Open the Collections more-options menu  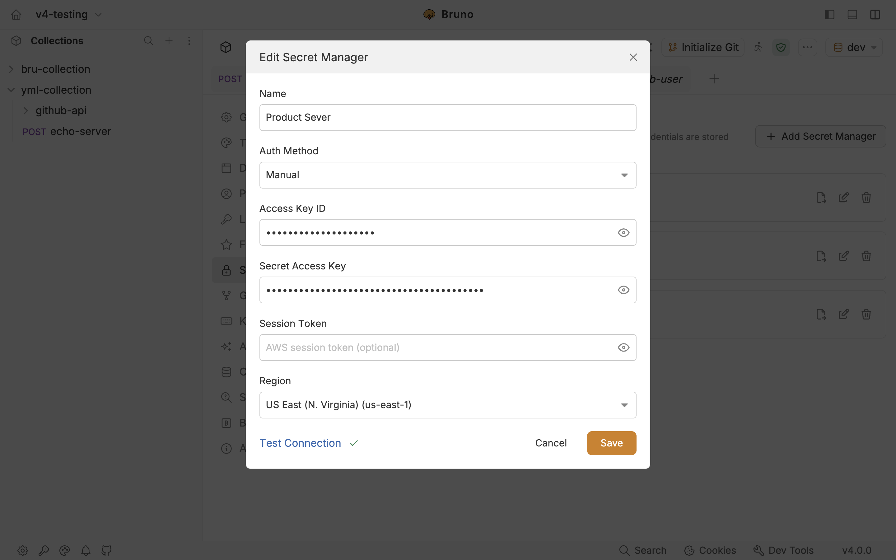click(x=189, y=41)
